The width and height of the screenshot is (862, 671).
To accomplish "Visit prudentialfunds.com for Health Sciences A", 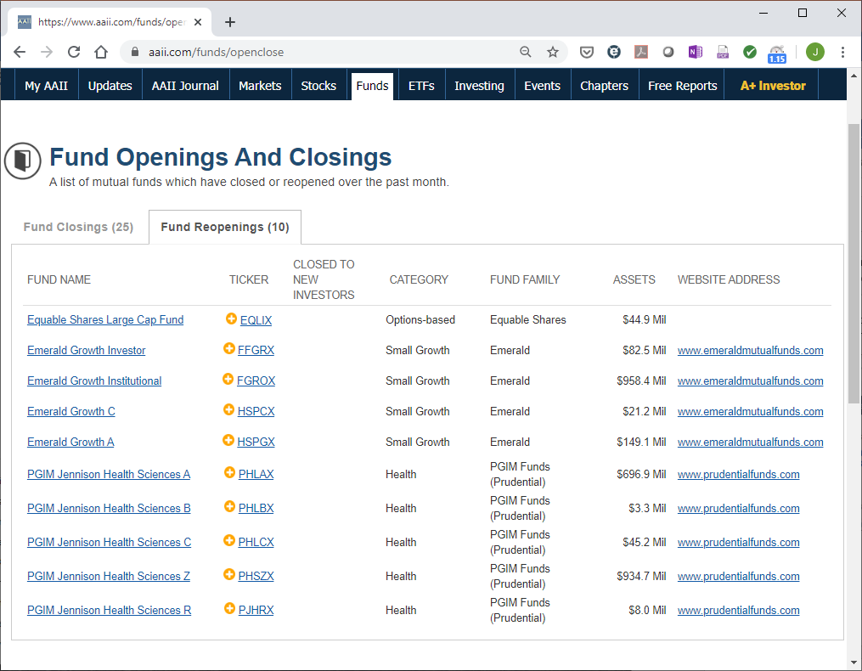I will (738, 474).
